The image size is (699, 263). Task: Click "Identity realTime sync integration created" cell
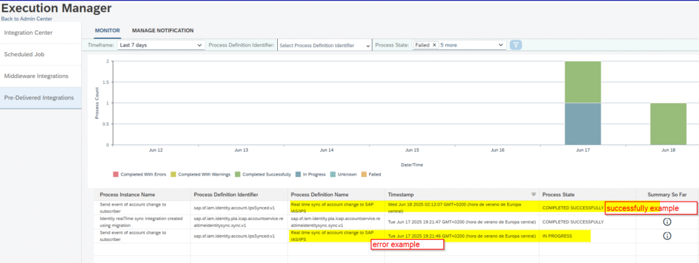click(142, 221)
